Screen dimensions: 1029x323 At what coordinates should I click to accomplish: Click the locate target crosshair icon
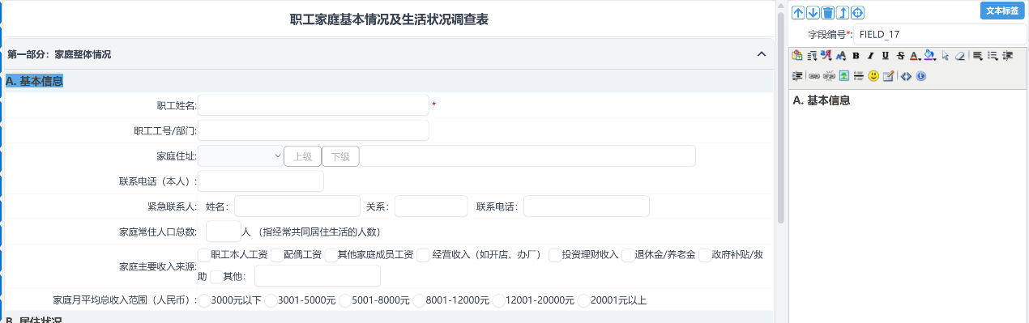click(857, 12)
